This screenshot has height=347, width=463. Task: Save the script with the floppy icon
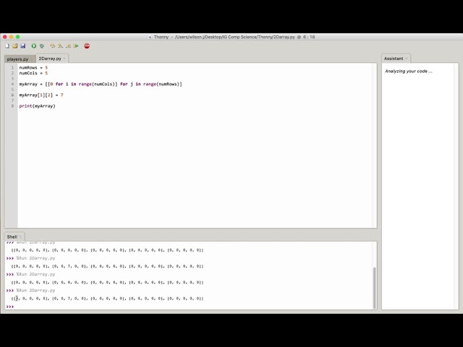pyautogui.click(x=23, y=46)
